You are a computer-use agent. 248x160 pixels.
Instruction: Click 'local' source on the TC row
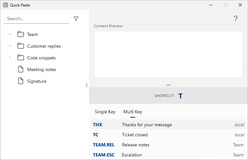tap(239, 135)
